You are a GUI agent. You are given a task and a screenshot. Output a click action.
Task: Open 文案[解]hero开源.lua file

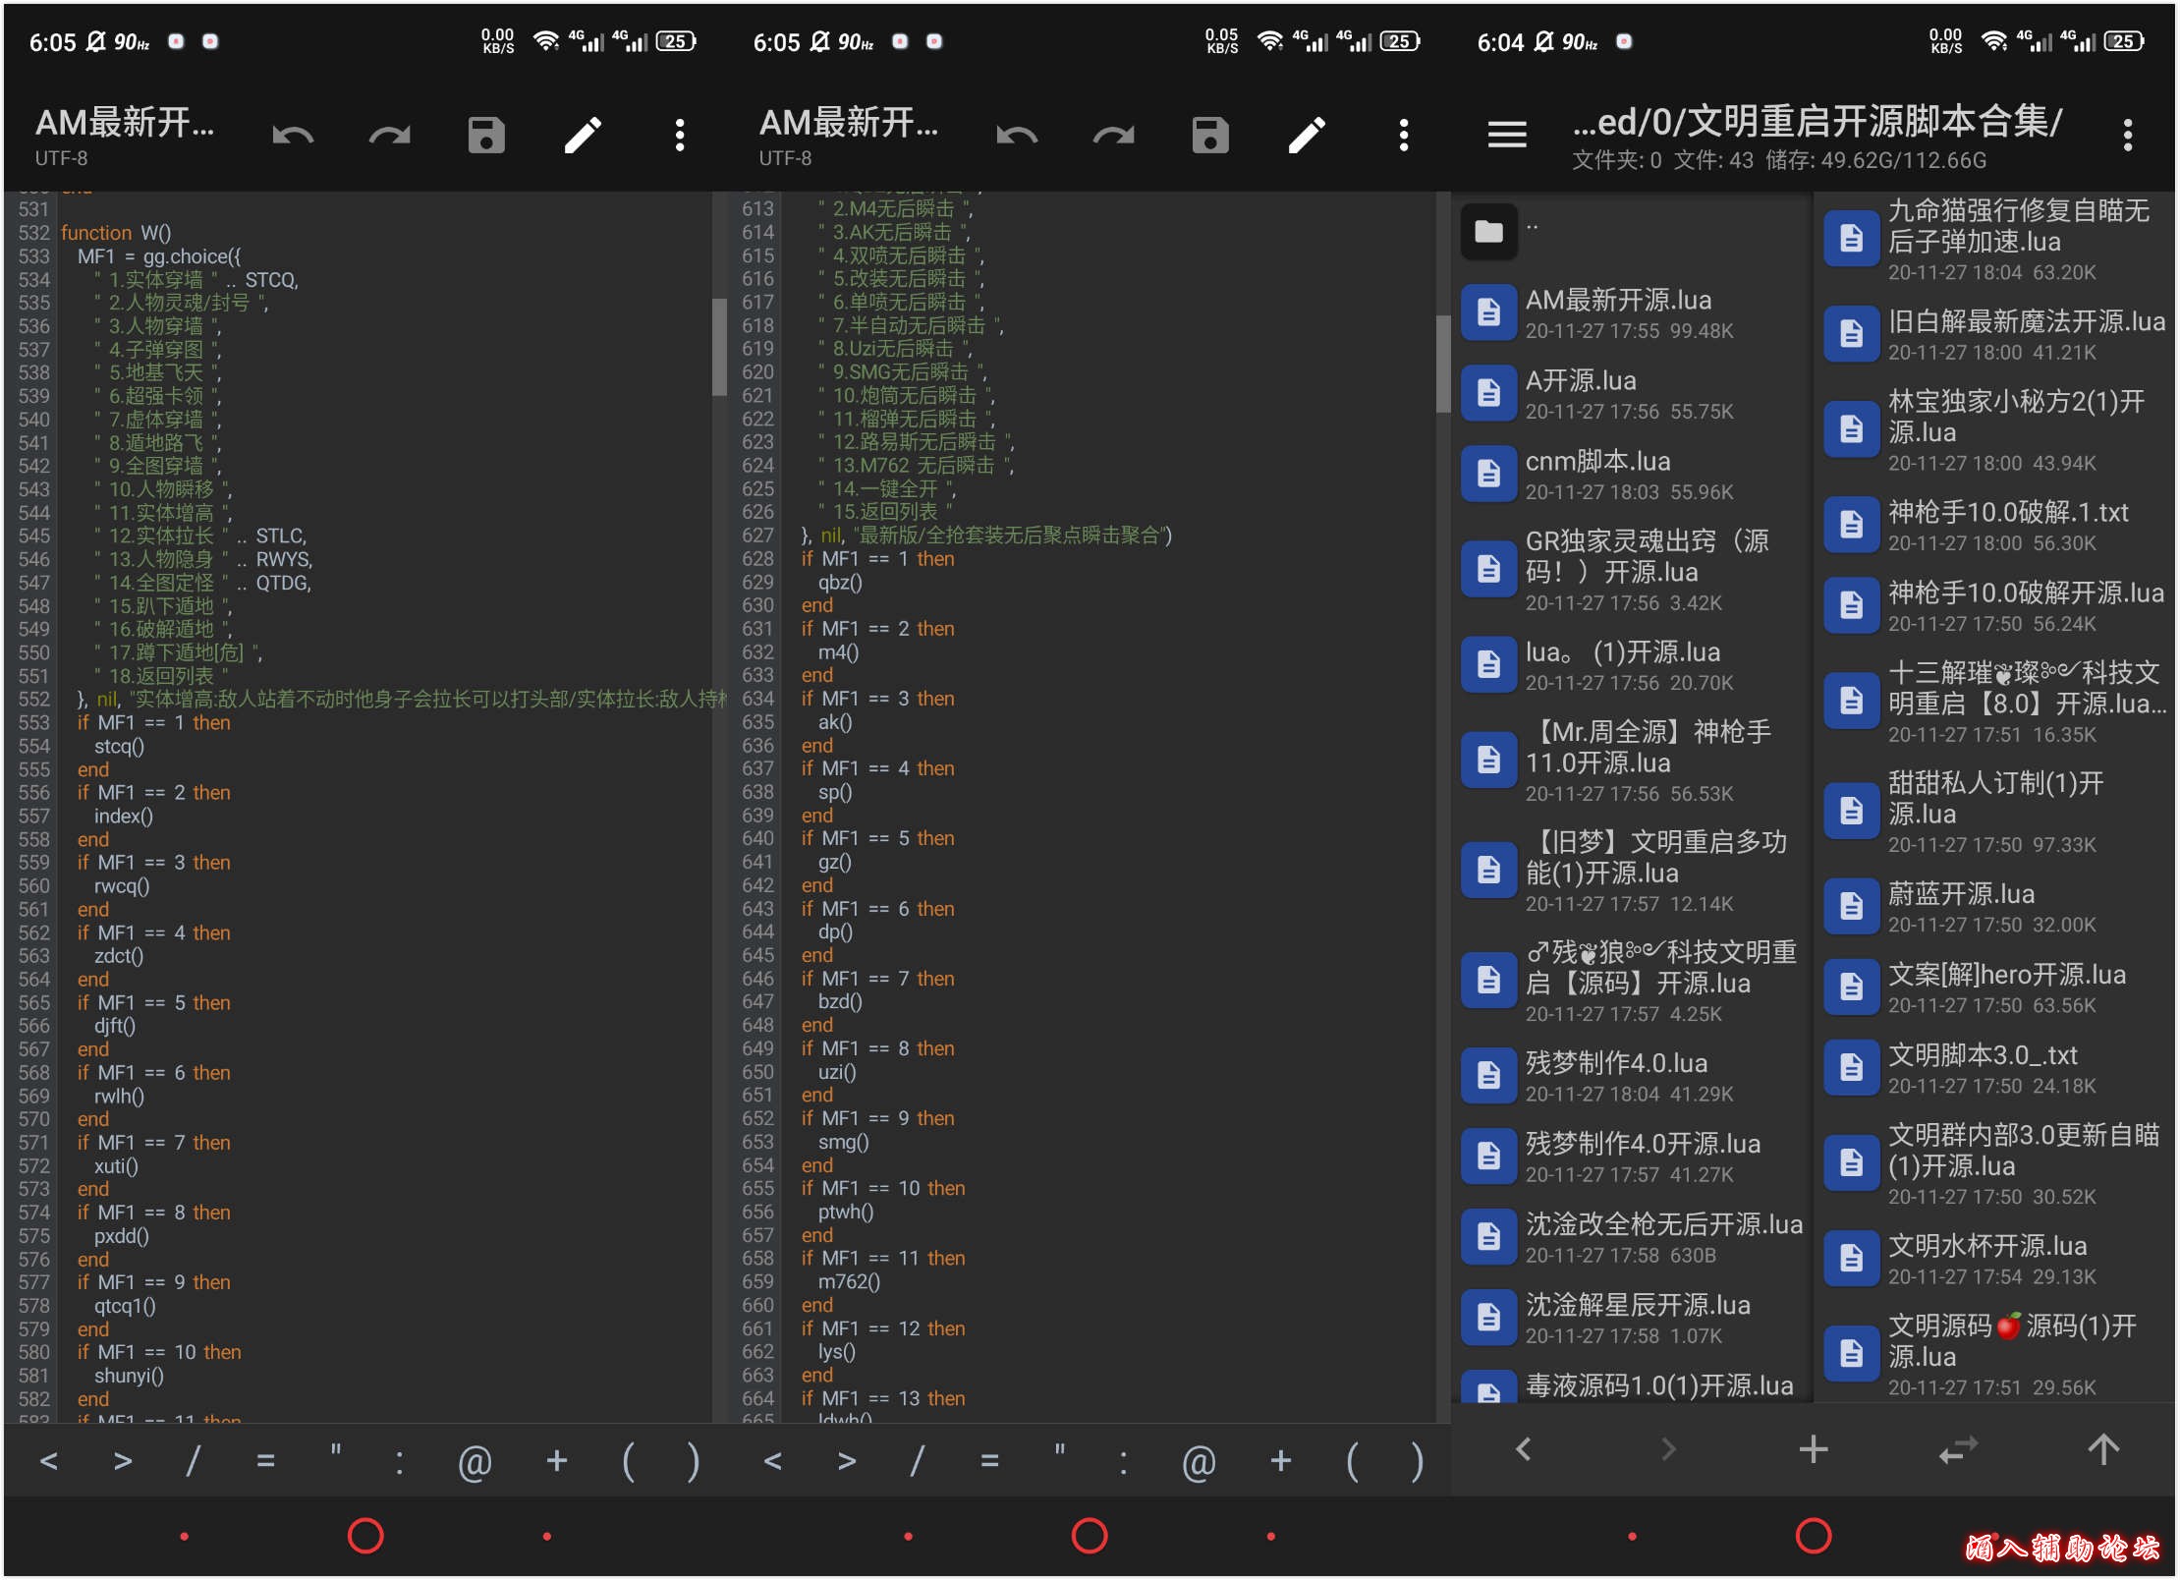[x=1994, y=987]
